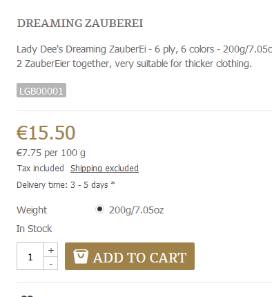This screenshot has height=297, width=272.
Task: Click the Lady Dee's Dreaming ZauberEi description line
Action: [x=144, y=49]
